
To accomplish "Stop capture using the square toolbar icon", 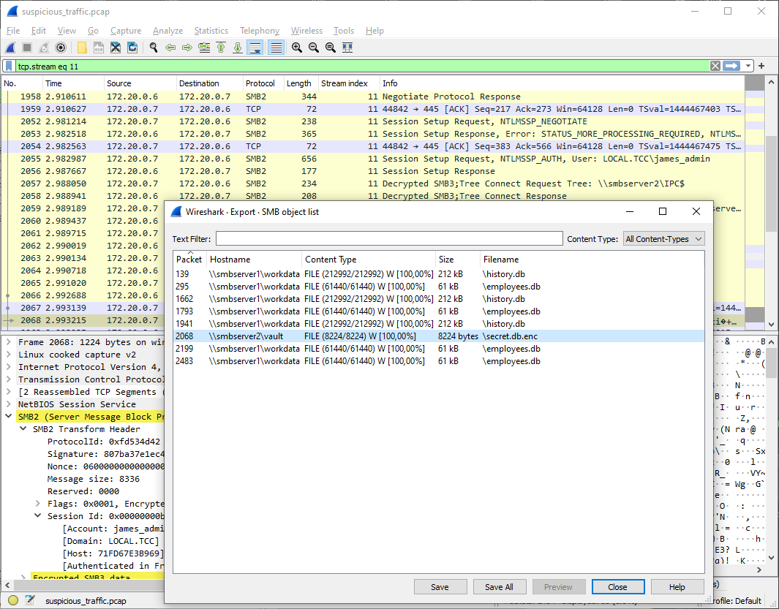I will pyautogui.click(x=27, y=48).
